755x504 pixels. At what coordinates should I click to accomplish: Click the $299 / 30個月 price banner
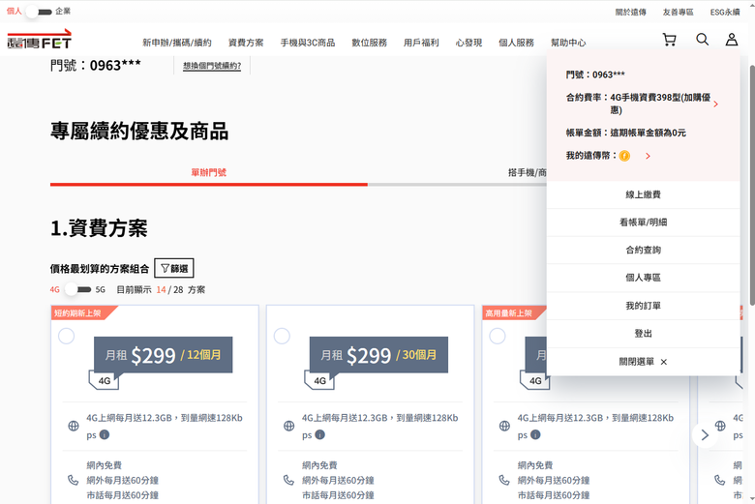[378, 355]
